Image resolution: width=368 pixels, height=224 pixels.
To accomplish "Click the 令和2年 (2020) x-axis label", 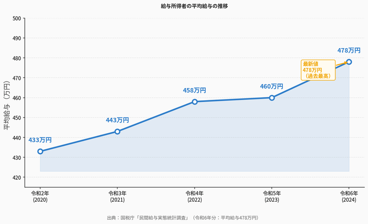I will (40, 196).
